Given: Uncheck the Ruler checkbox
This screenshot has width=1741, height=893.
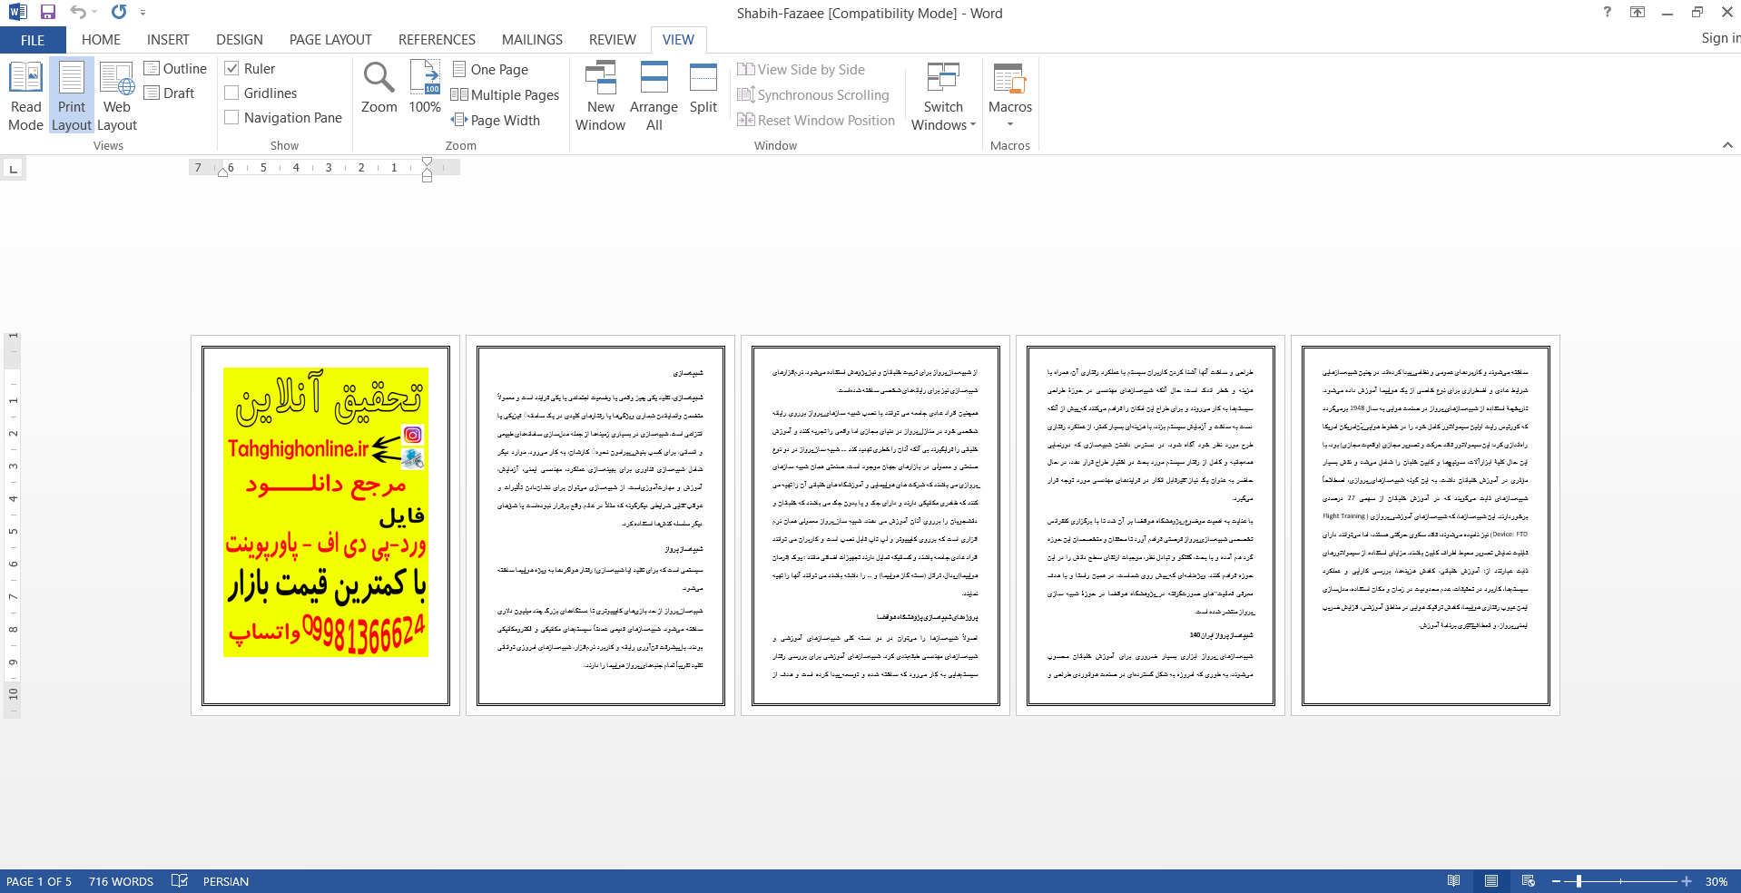Looking at the screenshot, I should pyautogui.click(x=231, y=69).
